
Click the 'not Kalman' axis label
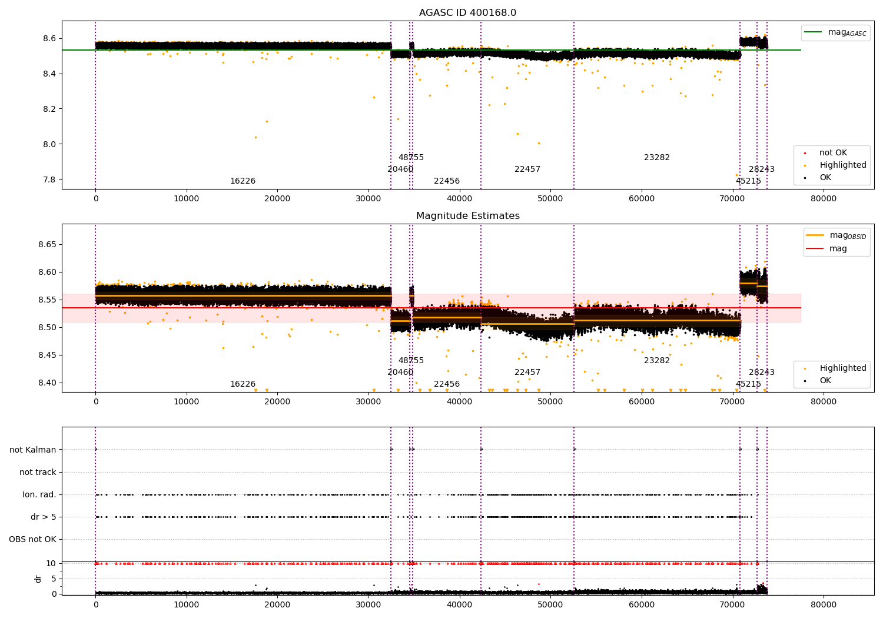coord(33,450)
